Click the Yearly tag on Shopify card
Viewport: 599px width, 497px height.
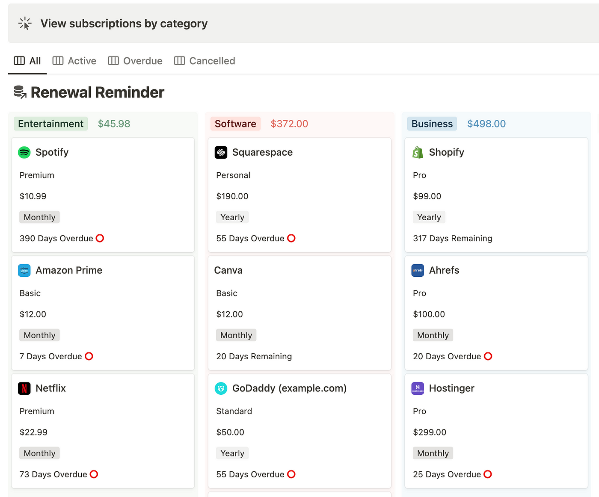[x=429, y=217]
